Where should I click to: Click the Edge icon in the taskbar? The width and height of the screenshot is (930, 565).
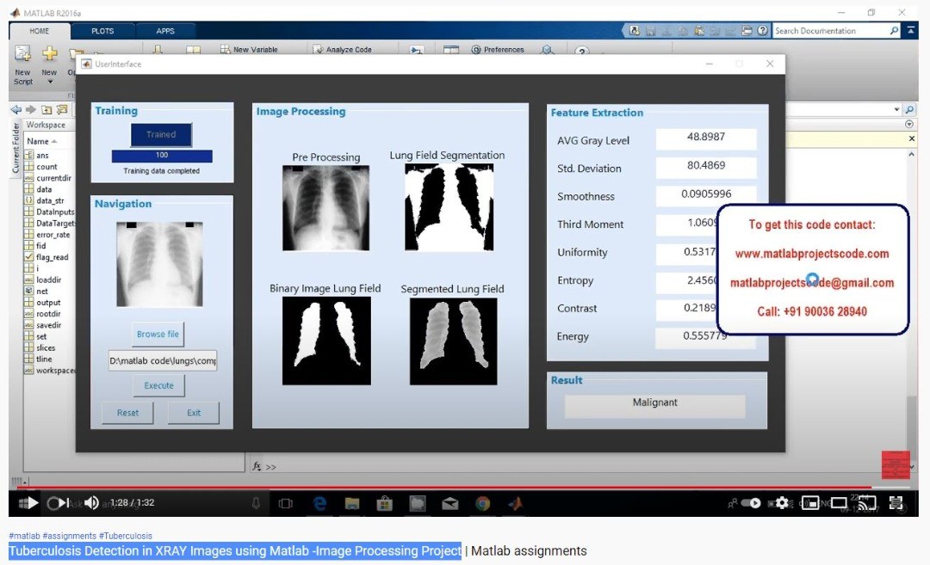(x=319, y=503)
